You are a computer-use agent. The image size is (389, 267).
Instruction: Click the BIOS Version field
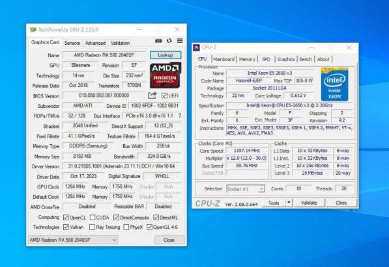104,95
